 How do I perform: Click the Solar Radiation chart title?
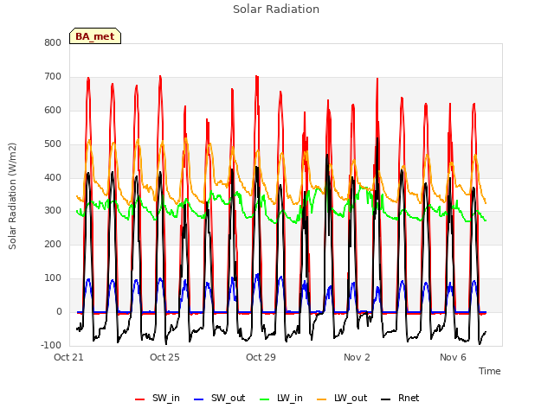(x=276, y=10)
